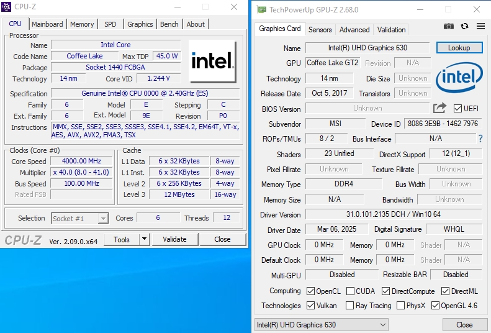
Task: Click the Intel logo in GPU-Z
Action: [459, 77]
